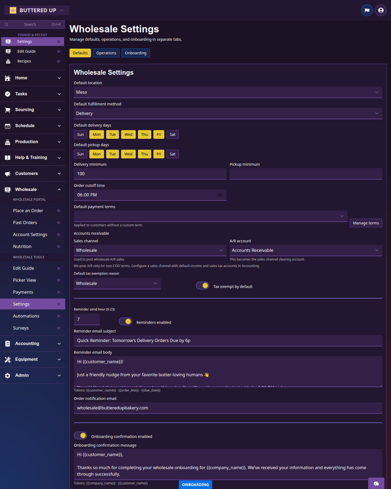Click the Home house icon
The width and height of the screenshot is (391, 489).
pos(8,78)
